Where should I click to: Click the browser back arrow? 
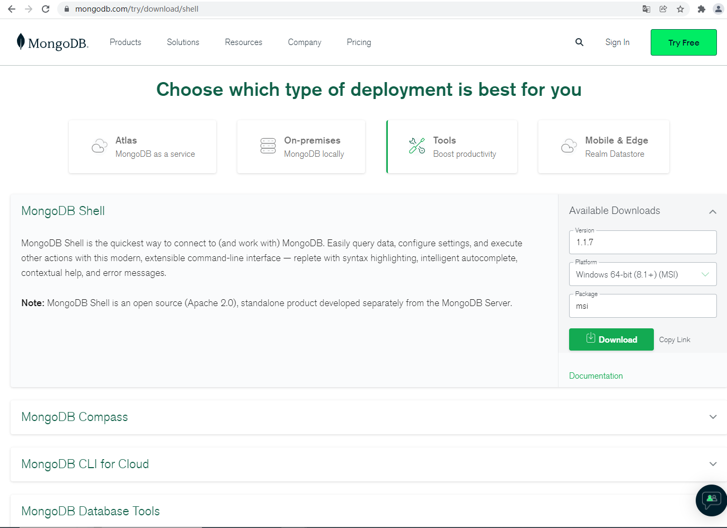pos(12,9)
